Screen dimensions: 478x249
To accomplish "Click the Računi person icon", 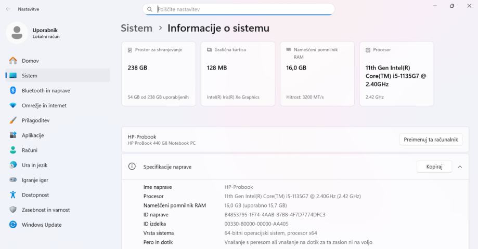I will point(13,150).
